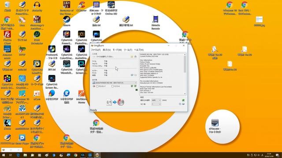Viewport: 282px width, 158px height.
Task: Open the ヘルプ(H) menu in ImgBurn
Action: pos(139,50)
